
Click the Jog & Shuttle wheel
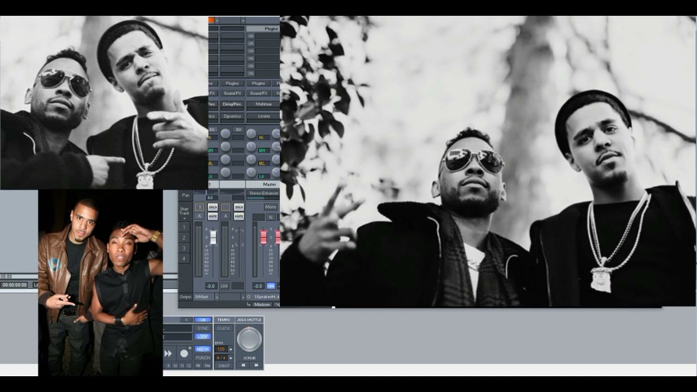[x=249, y=339]
